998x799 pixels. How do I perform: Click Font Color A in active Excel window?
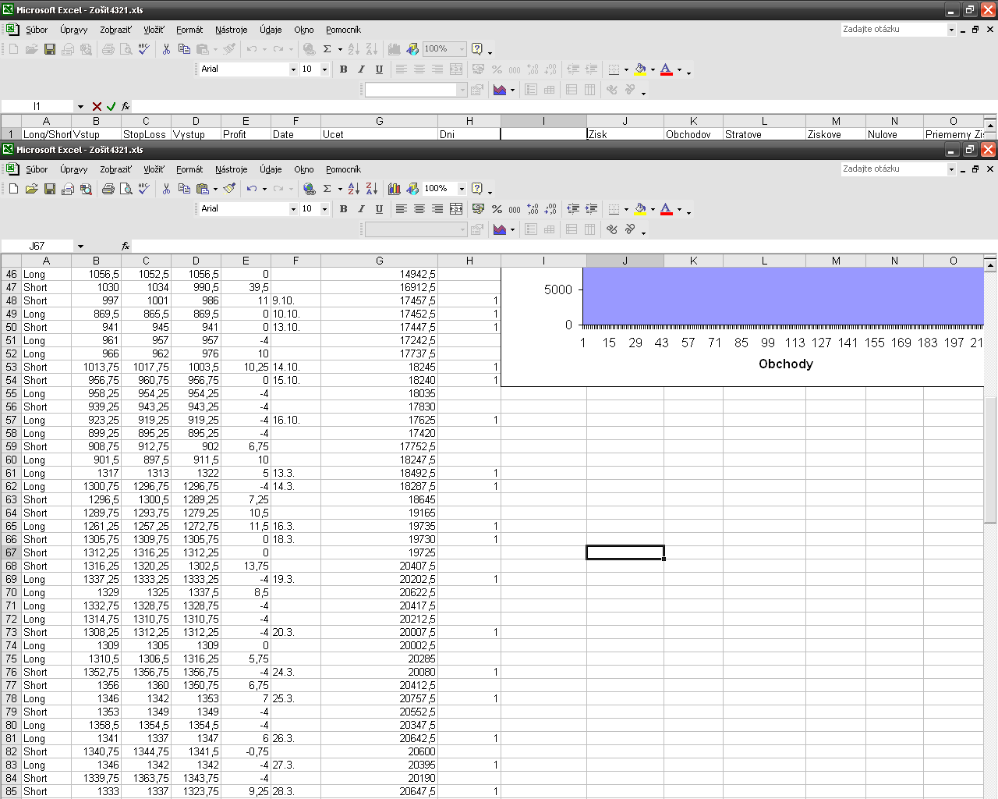[666, 209]
